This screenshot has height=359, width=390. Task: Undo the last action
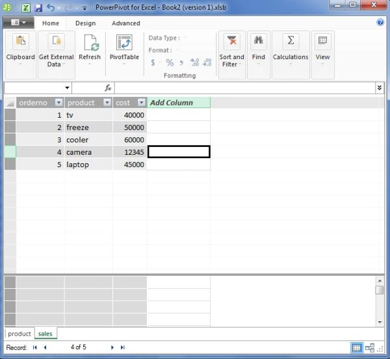click(x=51, y=8)
